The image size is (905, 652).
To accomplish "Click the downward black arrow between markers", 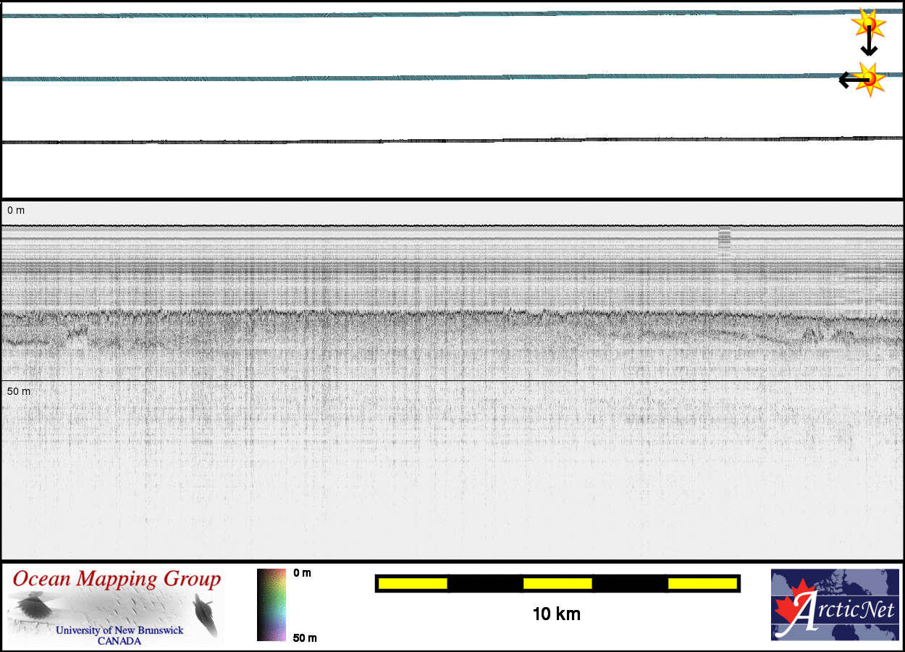I will [869, 43].
